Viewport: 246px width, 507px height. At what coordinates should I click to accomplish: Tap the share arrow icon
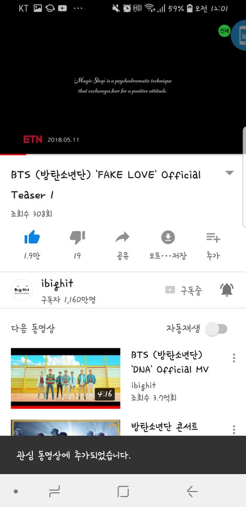pos(122,237)
